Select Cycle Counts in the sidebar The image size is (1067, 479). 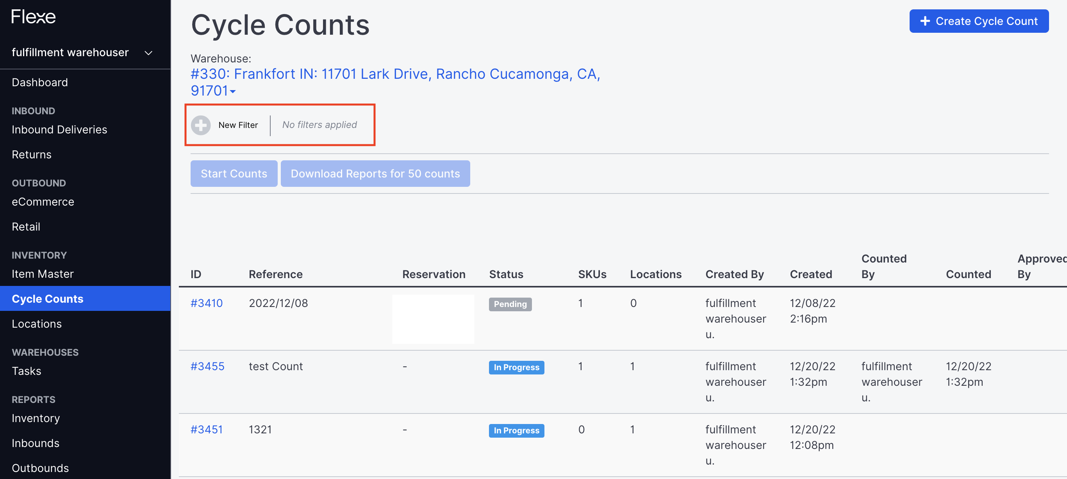(47, 298)
